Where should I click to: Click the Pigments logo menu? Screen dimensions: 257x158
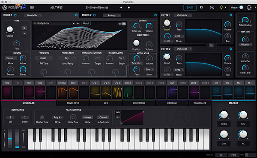click(14, 8)
